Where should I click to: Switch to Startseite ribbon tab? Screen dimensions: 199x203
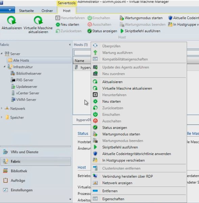[x=26, y=10]
